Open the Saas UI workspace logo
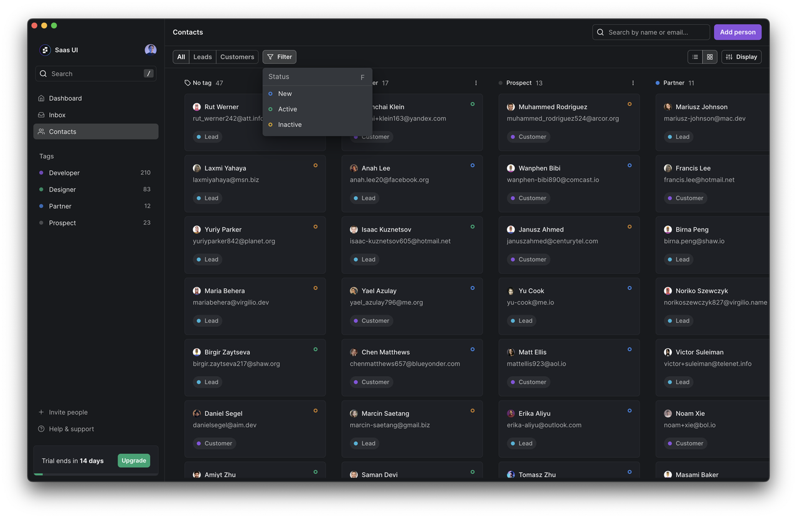Screen dimensions: 797x518 [x=44, y=50]
